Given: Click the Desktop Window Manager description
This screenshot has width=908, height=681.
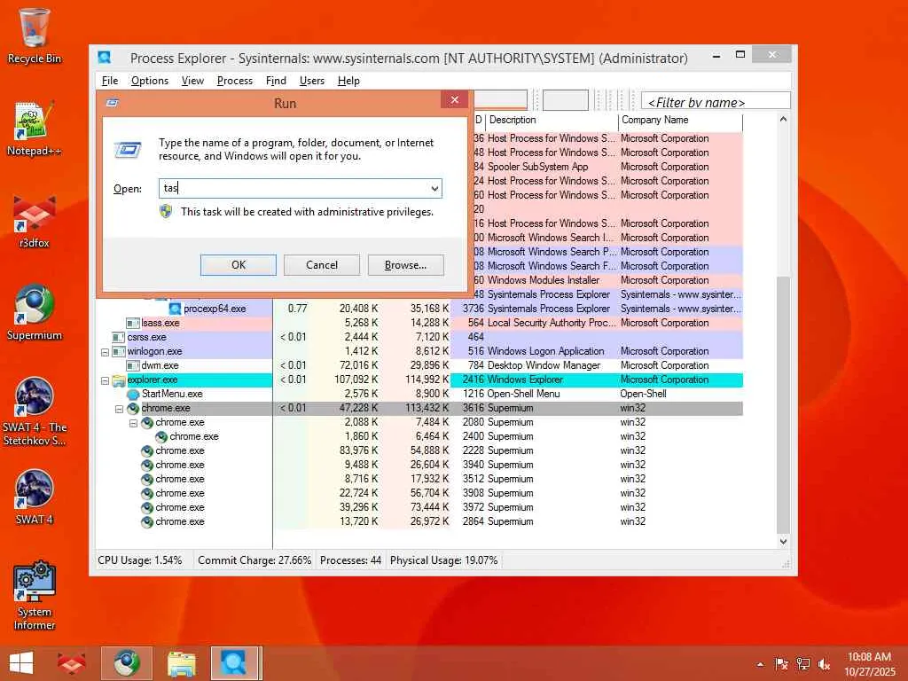Looking at the screenshot, I should coord(544,365).
